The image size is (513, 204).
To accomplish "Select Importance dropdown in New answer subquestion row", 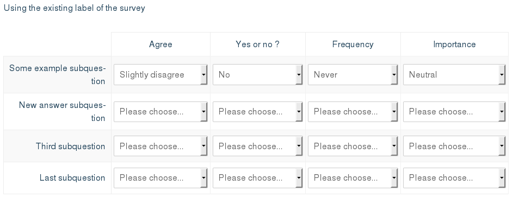I will tap(454, 112).
